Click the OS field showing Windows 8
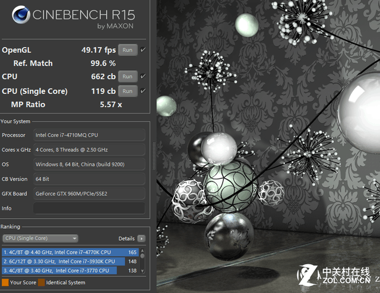This screenshot has width=380, height=293. [89, 165]
